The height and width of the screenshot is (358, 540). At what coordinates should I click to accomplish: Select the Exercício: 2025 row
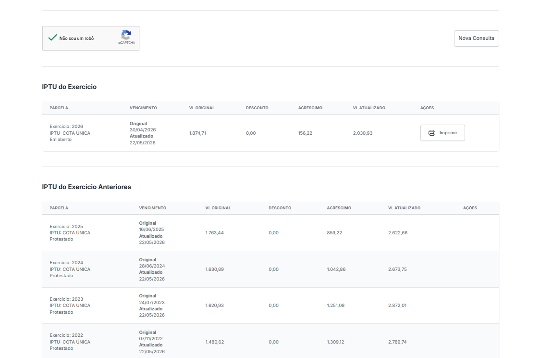click(x=270, y=233)
